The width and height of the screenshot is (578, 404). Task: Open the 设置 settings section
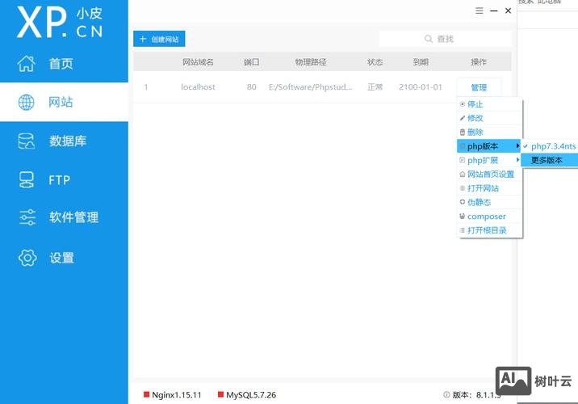point(64,258)
